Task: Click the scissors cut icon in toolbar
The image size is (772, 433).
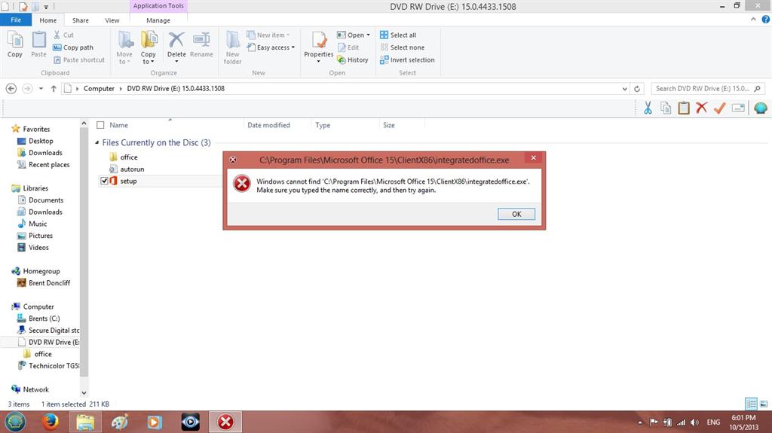Action: click(x=648, y=108)
